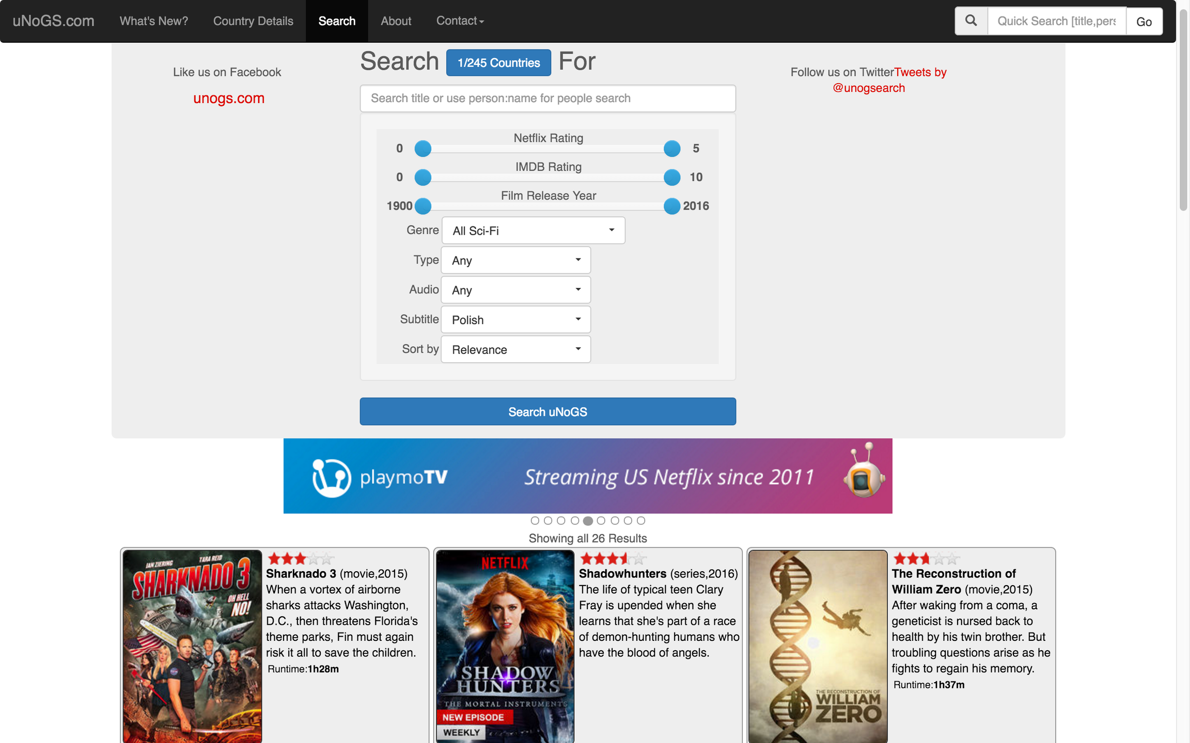Open the Genre dropdown showing All Sci-Fi
This screenshot has height=743, width=1190.
coord(534,231)
